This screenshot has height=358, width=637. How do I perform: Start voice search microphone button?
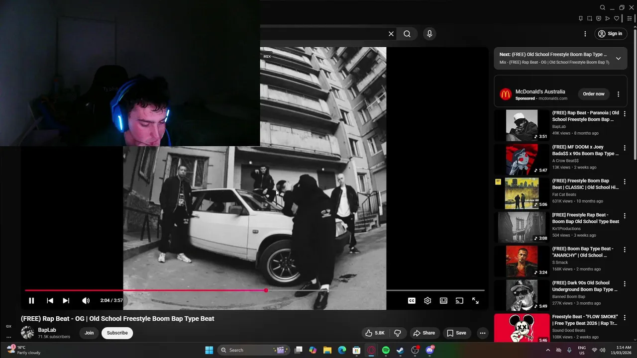coord(429,34)
